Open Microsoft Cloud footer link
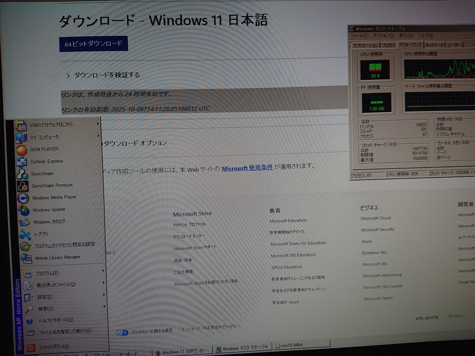The width and height of the screenshot is (475, 356). (x=376, y=218)
